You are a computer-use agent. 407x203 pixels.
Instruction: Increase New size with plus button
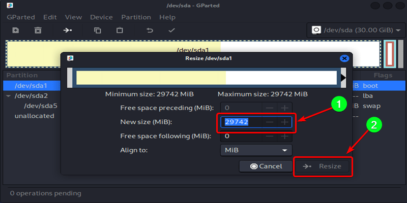coord(285,122)
